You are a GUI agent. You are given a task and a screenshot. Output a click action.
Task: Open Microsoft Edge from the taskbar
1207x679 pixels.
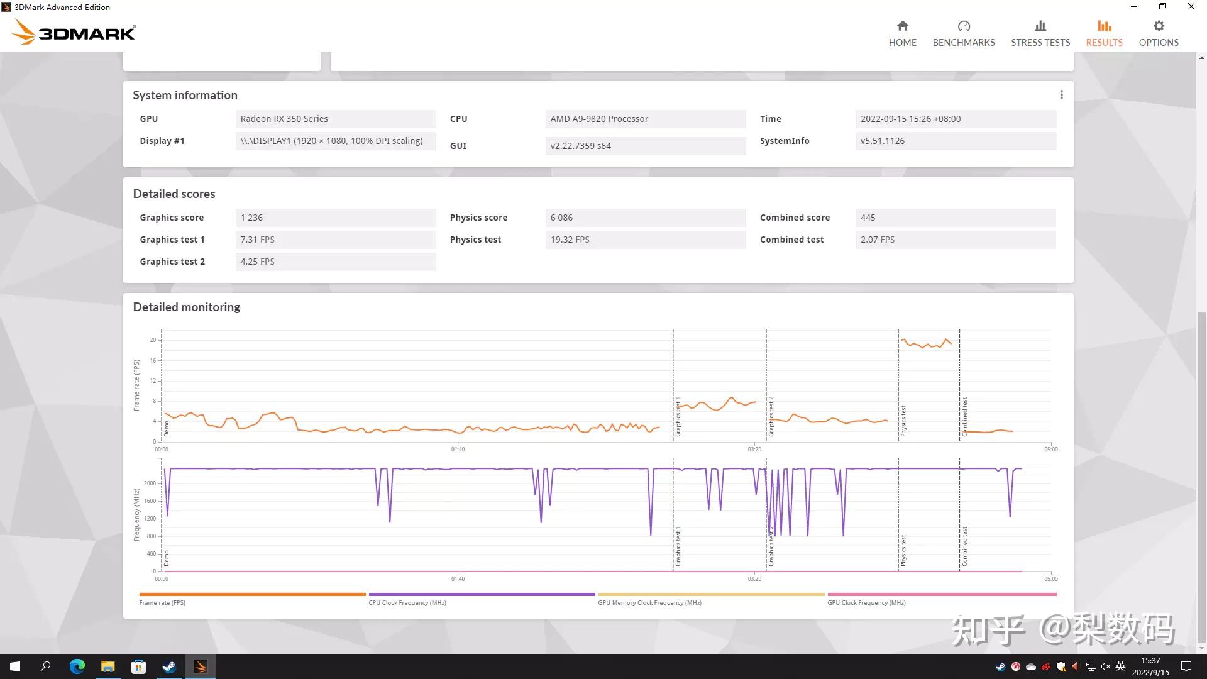[x=77, y=666]
